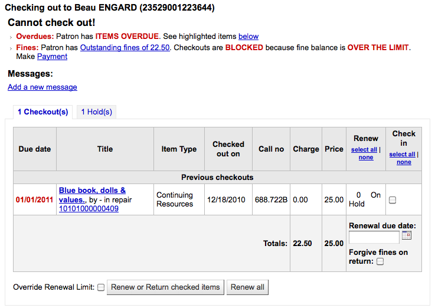The image size is (435, 308).
Task: Click select all under Check in column
Action: coord(401,154)
